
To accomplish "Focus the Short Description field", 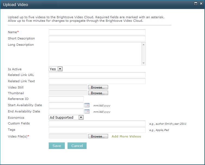I will point(97,38).
